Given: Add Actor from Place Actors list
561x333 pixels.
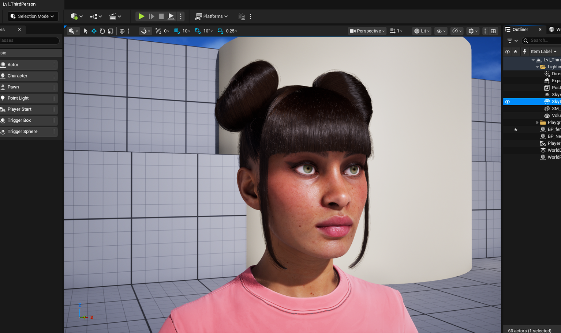Looking at the screenshot, I should pyautogui.click(x=29, y=65).
